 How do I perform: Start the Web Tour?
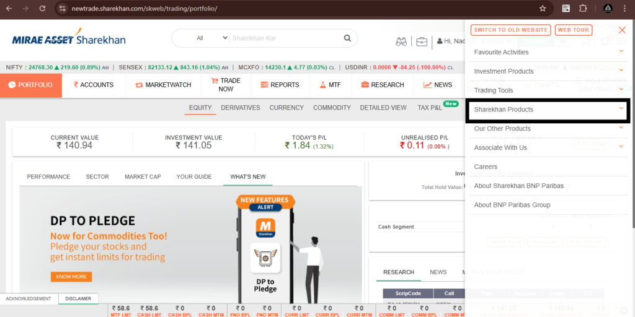pos(574,30)
